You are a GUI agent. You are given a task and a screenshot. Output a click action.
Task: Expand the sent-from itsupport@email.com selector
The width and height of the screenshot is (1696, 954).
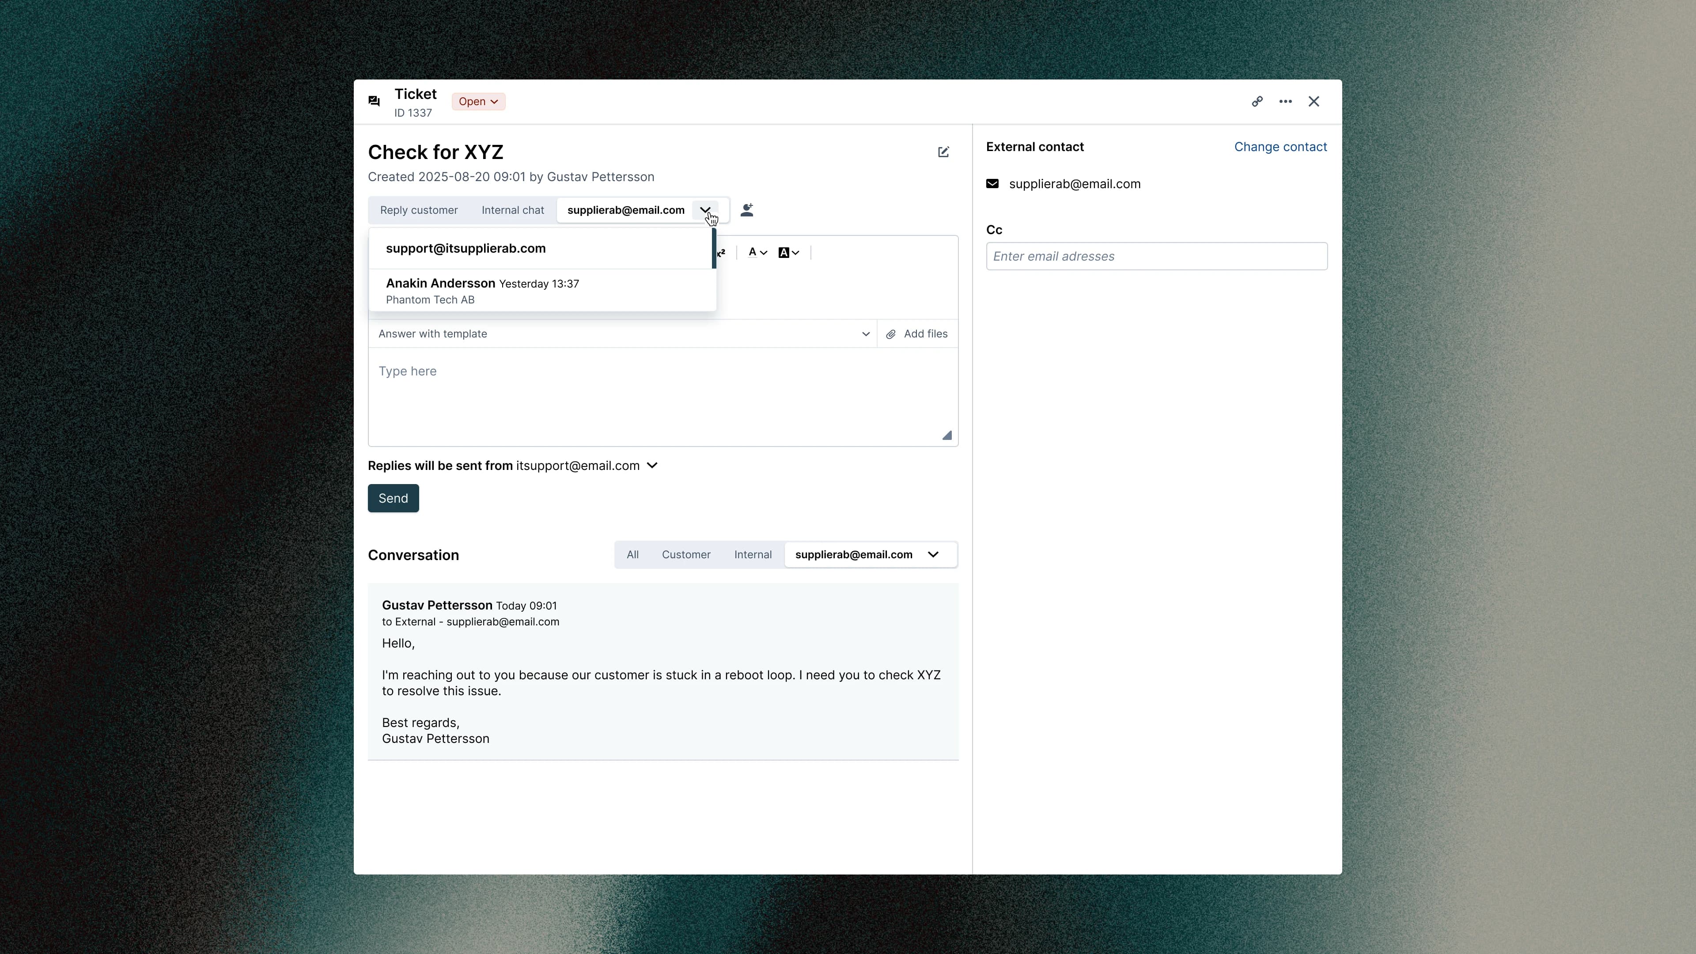pyautogui.click(x=652, y=466)
